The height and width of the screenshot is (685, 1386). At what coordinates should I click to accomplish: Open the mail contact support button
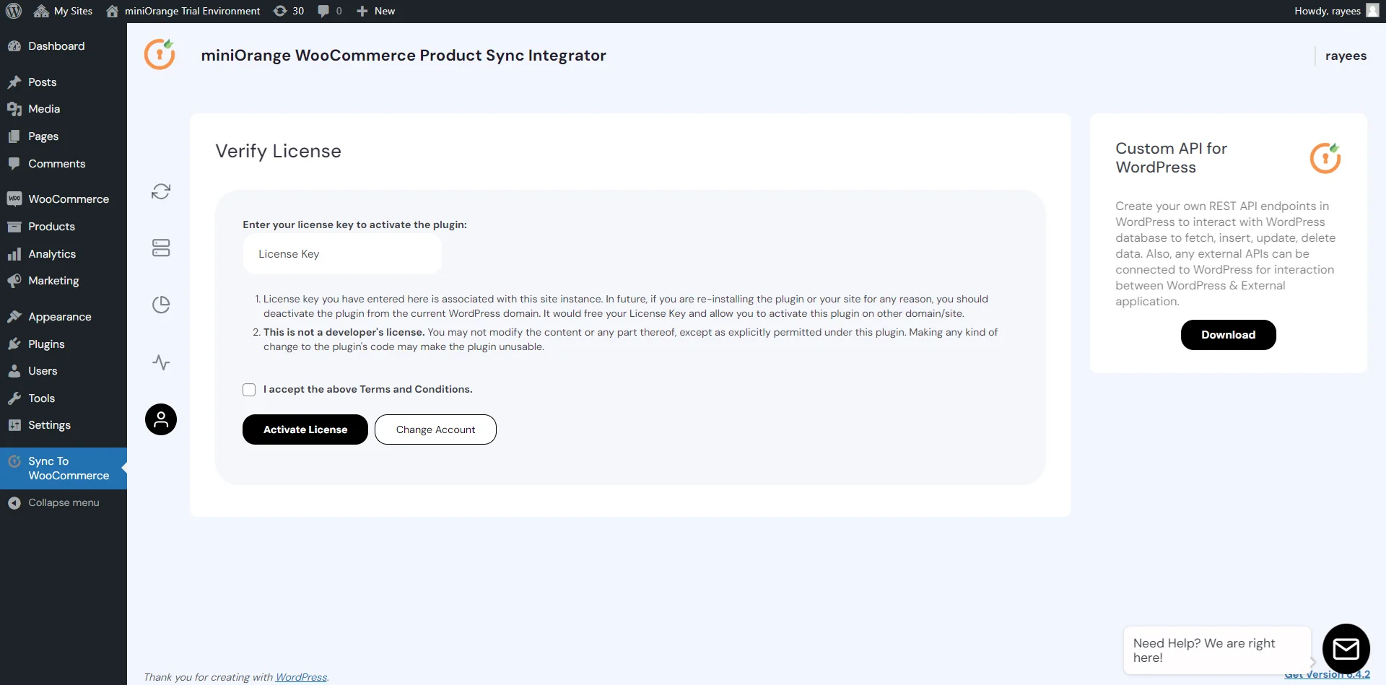(x=1346, y=648)
